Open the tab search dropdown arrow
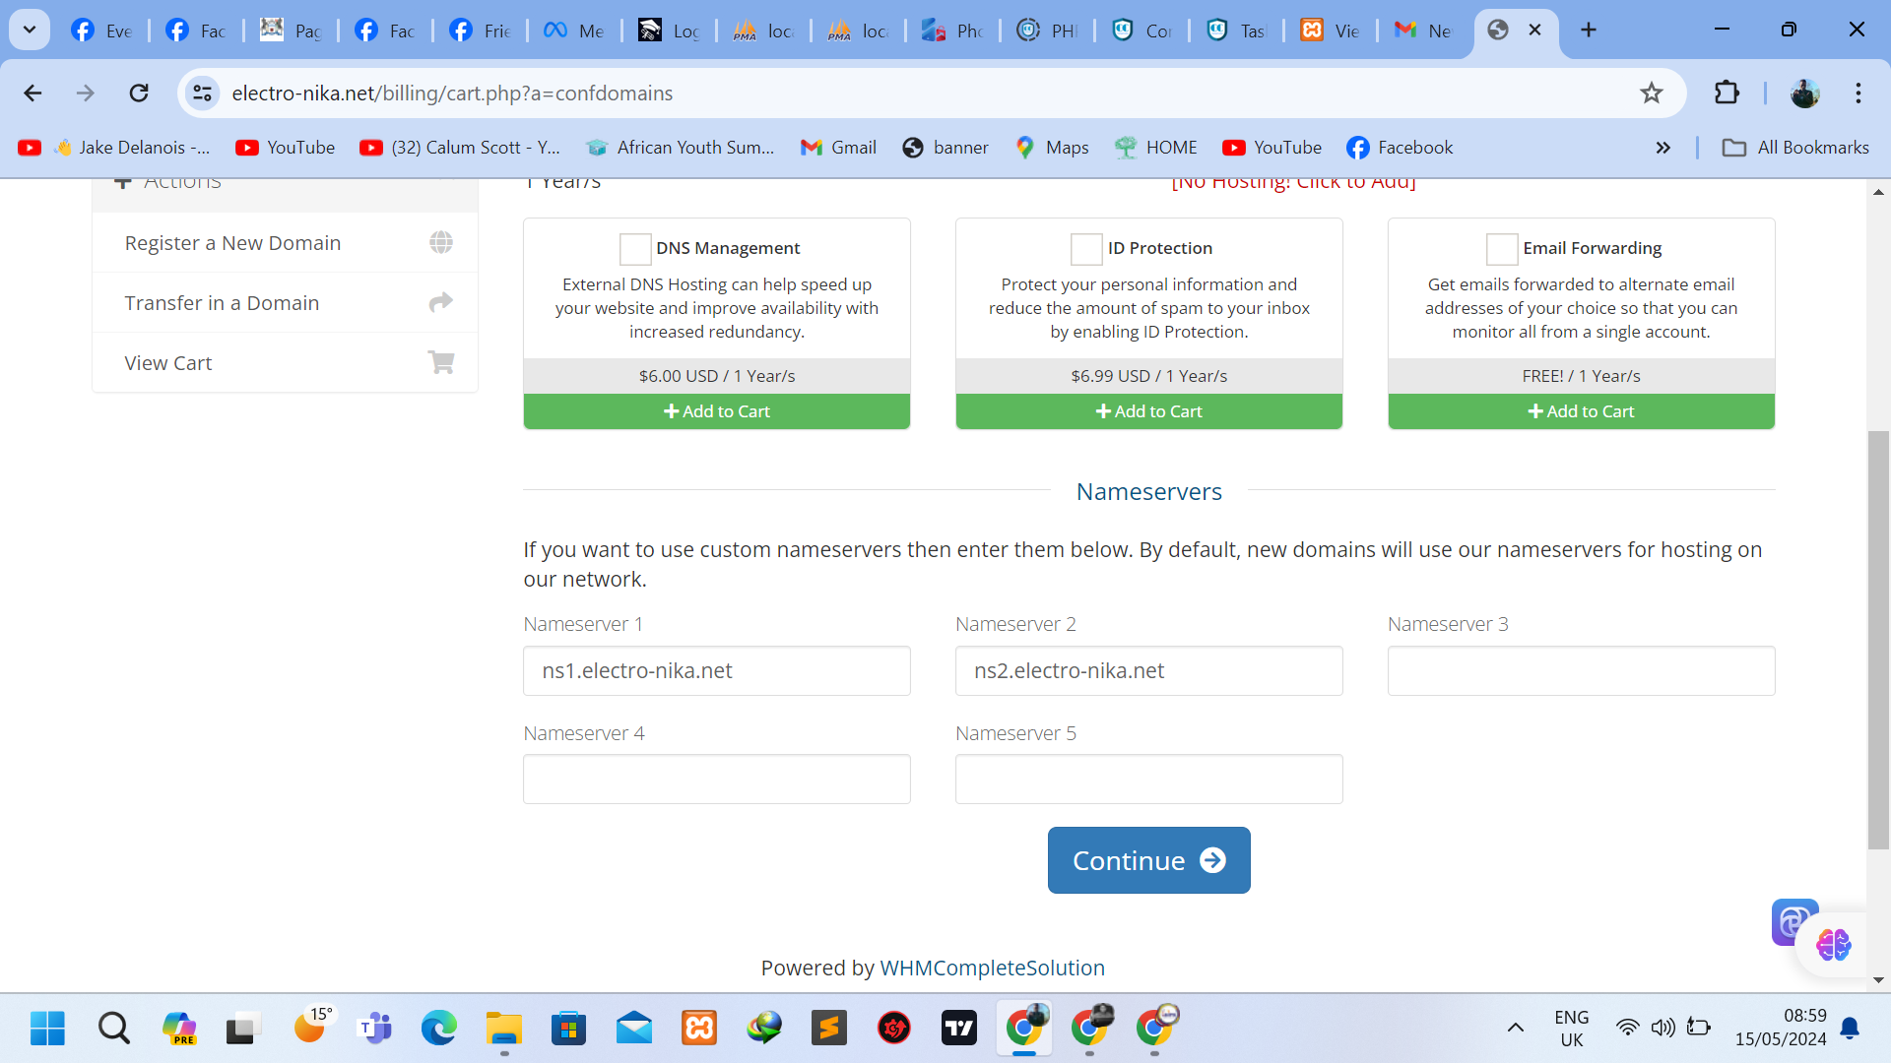This screenshot has width=1891, height=1063. pyautogui.click(x=30, y=30)
